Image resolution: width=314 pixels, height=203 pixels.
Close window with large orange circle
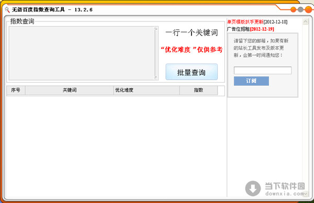[308, 9]
